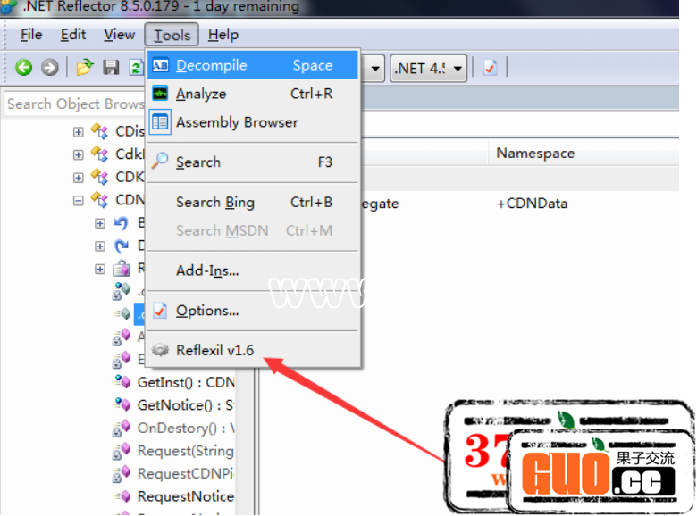Click the Derived Types redo-arrow icon
Image resolution: width=697 pixels, height=516 pixels.
(122, 246)
